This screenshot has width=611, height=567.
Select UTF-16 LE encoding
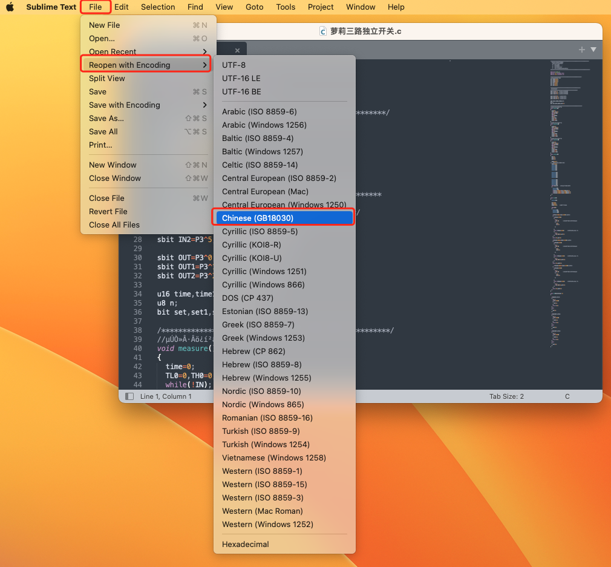point(284,78)
